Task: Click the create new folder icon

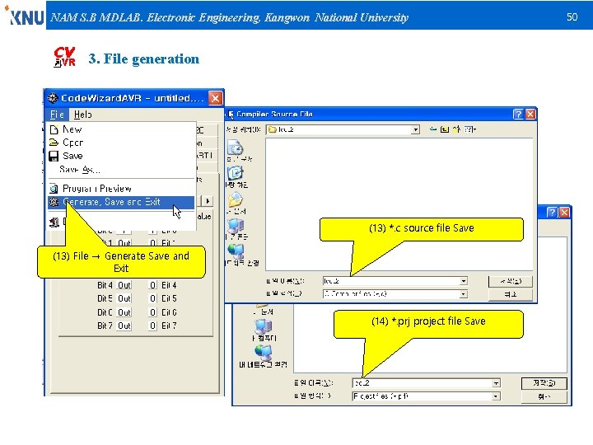Action: point(456,129)
